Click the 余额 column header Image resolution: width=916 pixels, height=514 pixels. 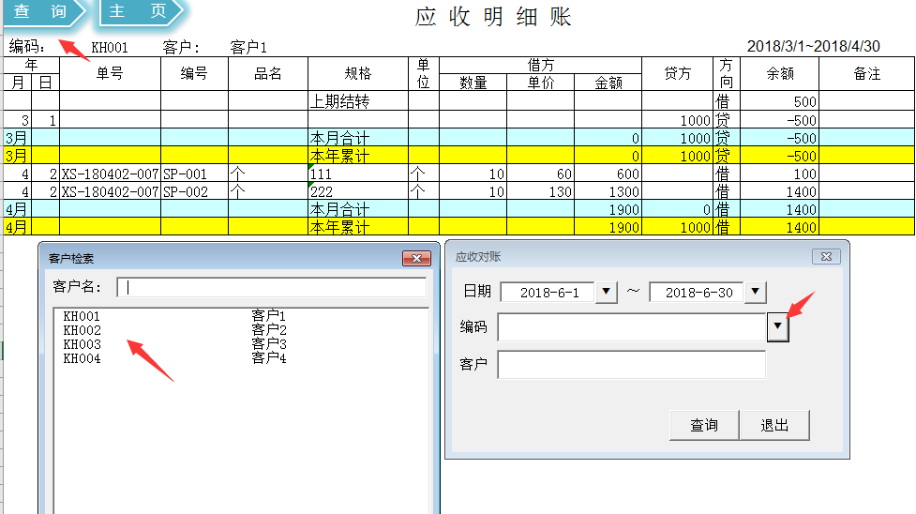click(x=779, y=74)
